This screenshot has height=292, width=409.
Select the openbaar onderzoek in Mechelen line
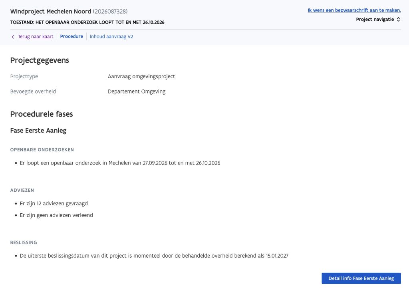(120, 163)
